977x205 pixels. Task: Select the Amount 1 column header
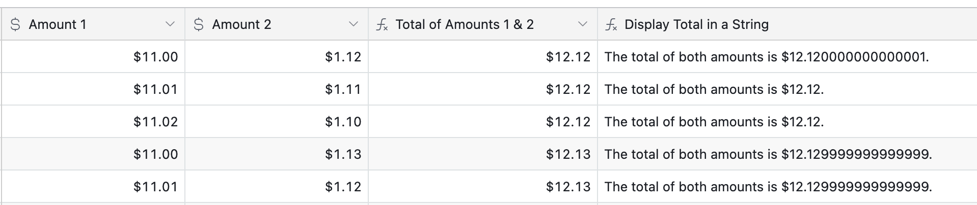(93, 24)
